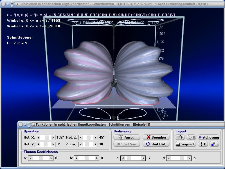Decrease coefficient d with left arrow

[x=168, y=158]
